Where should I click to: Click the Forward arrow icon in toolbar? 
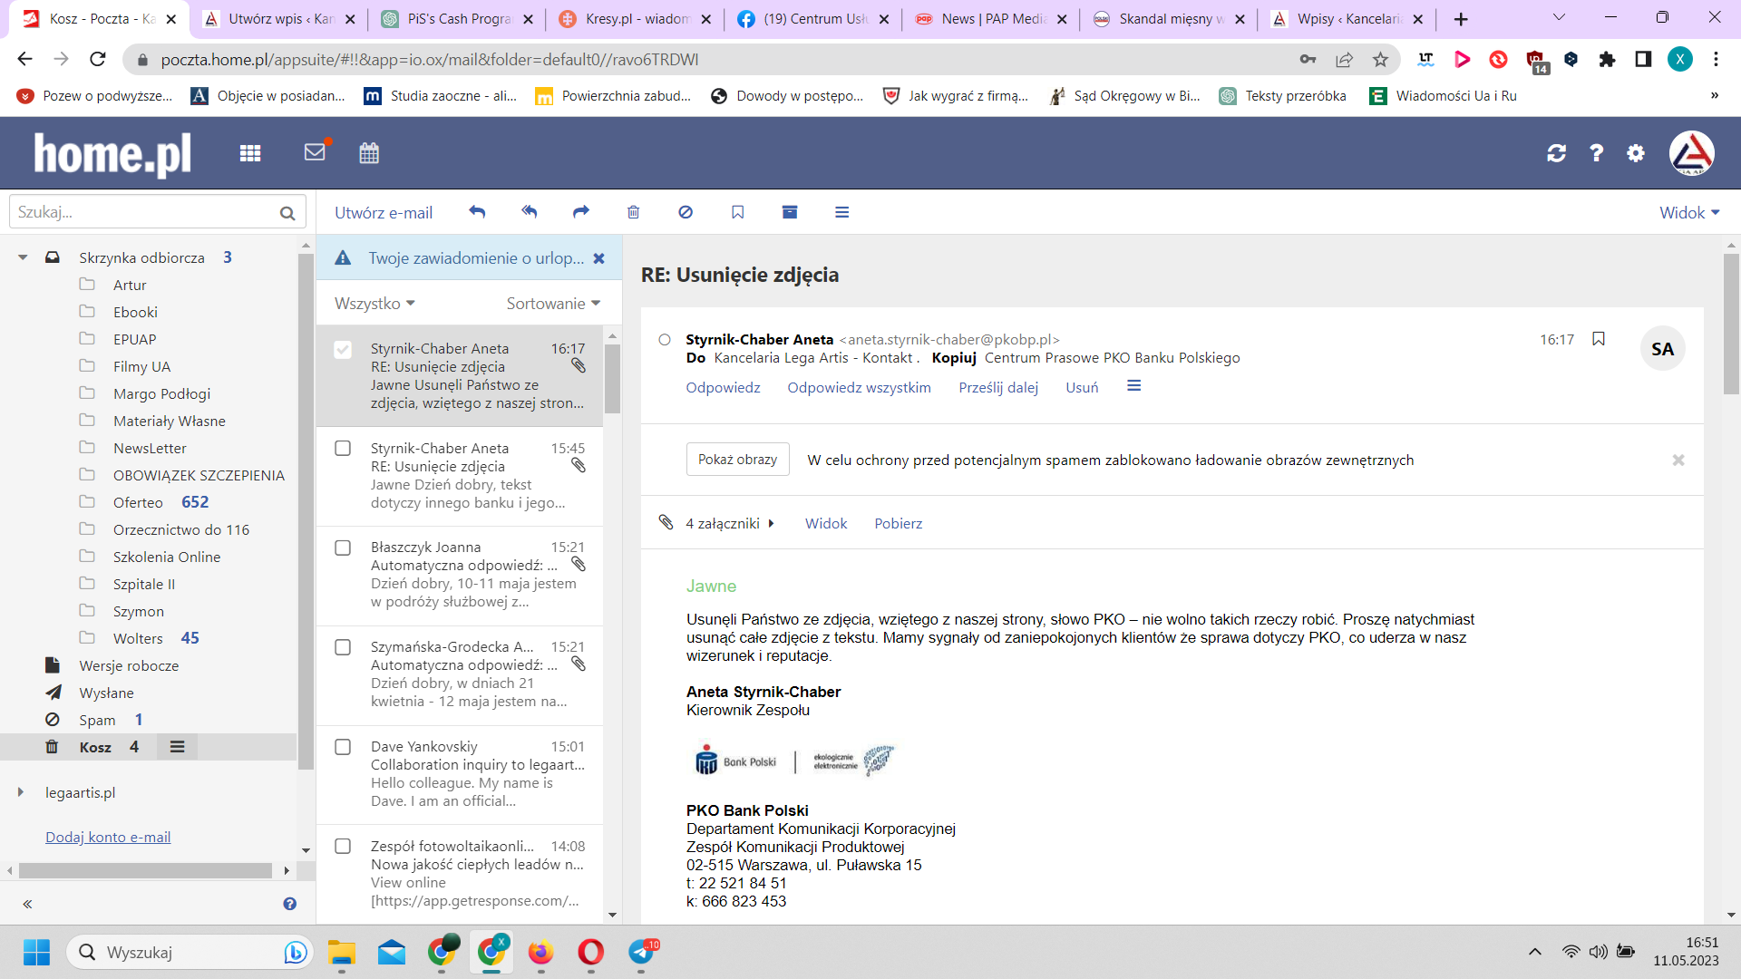tap(581, 212)
